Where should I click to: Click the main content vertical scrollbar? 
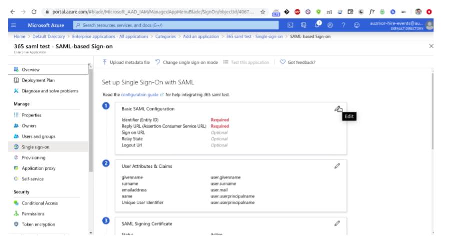click(432, 111)
